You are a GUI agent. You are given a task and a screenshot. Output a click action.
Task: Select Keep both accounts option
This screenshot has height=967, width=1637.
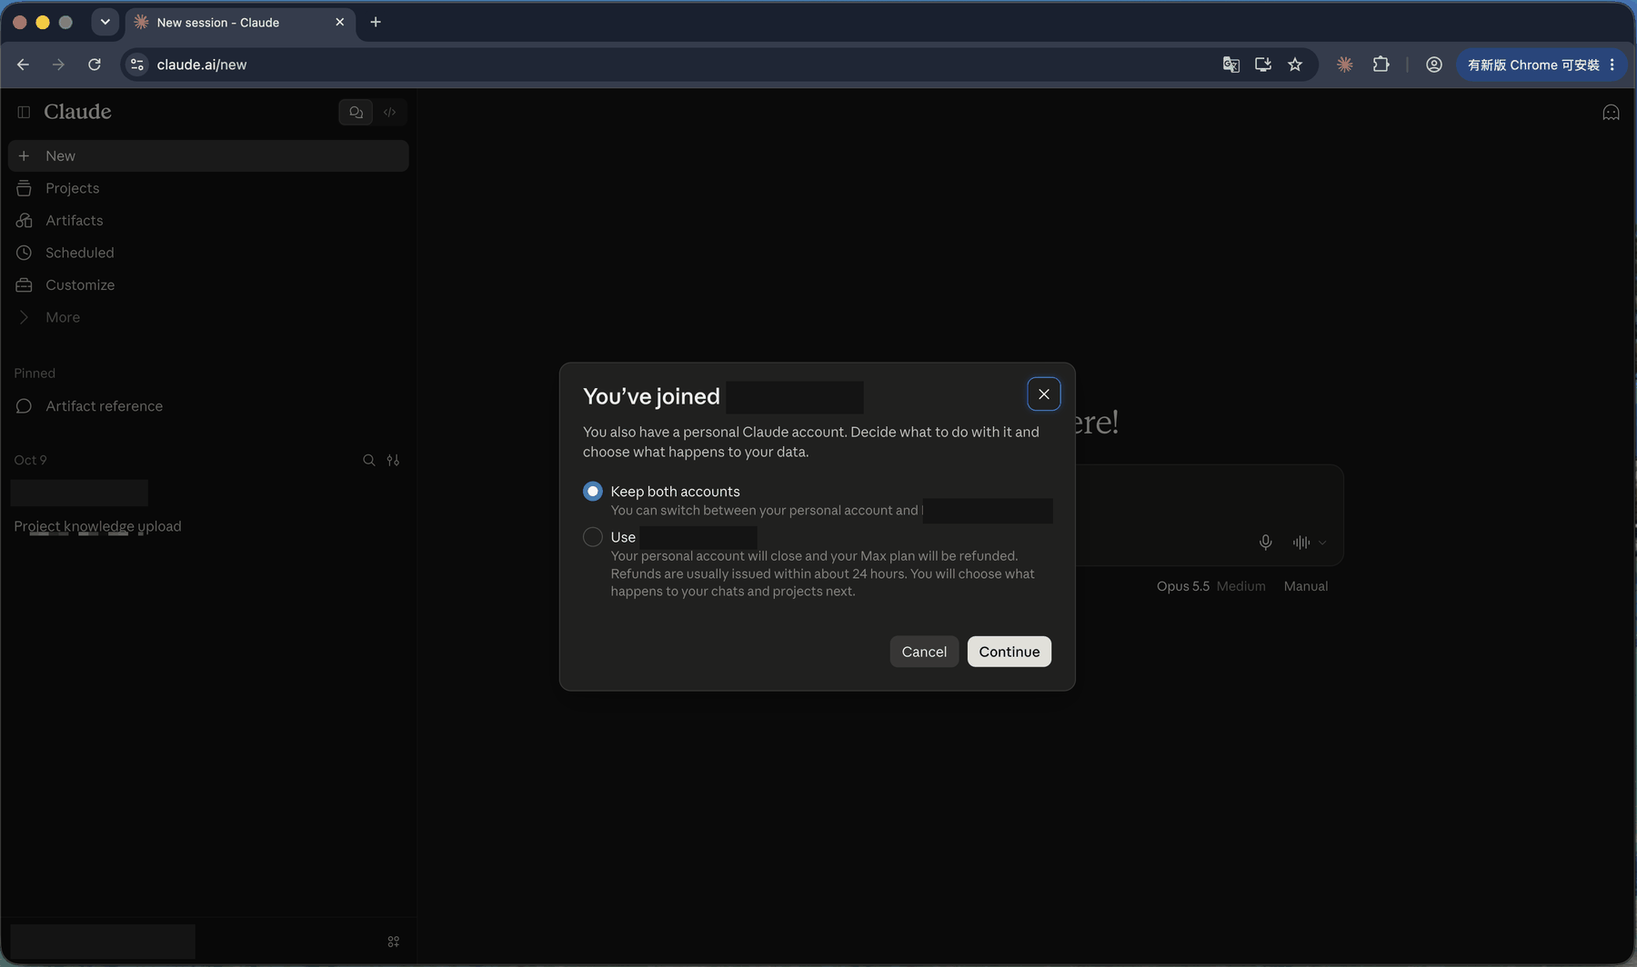pos(593,492)
